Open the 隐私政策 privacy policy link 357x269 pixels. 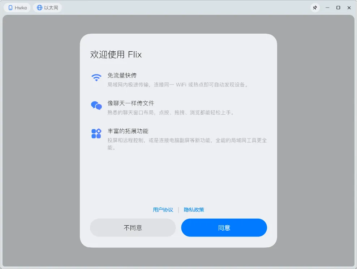point(194,210)
